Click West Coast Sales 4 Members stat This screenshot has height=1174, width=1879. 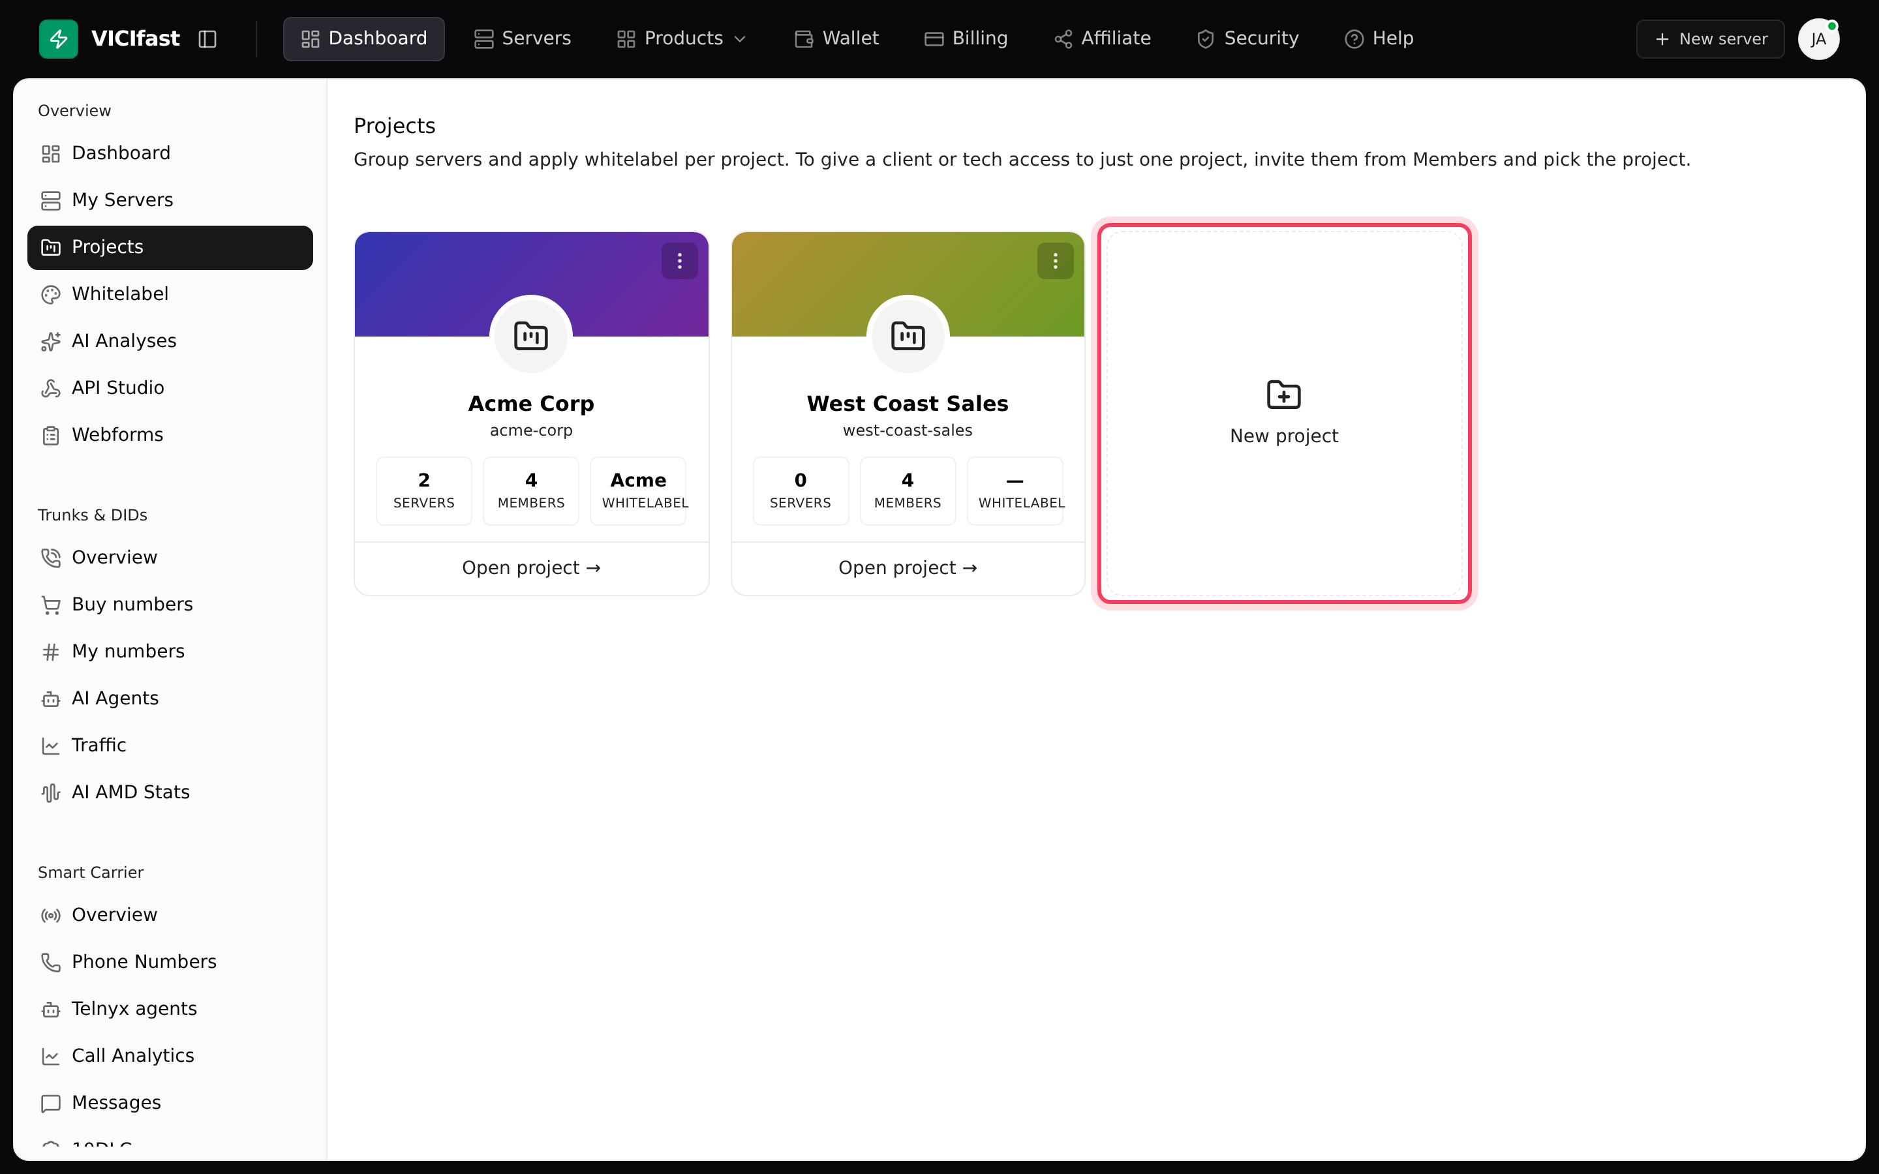pos(908,490)
